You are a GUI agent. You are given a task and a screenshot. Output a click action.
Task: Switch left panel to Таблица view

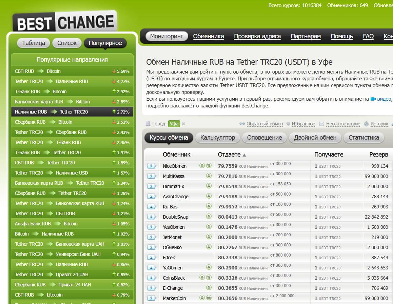[34, 43]
